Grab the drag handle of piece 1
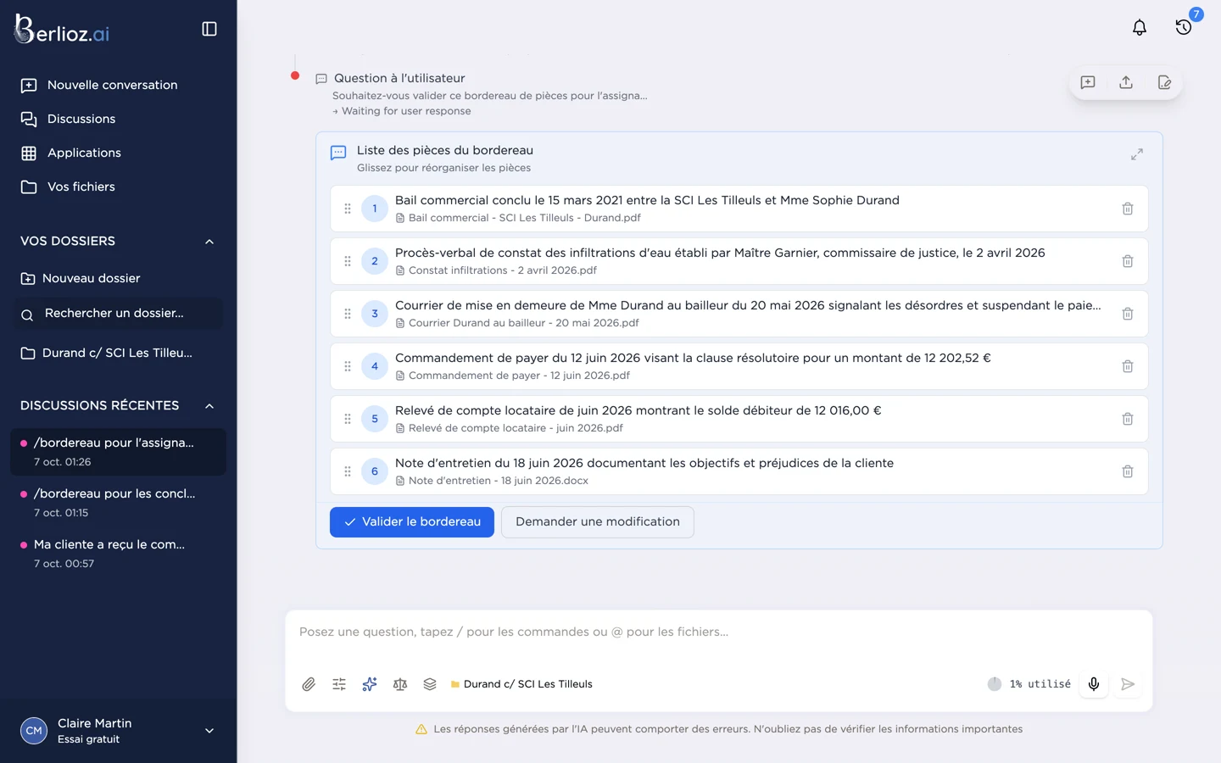 [x=348, y=209]
